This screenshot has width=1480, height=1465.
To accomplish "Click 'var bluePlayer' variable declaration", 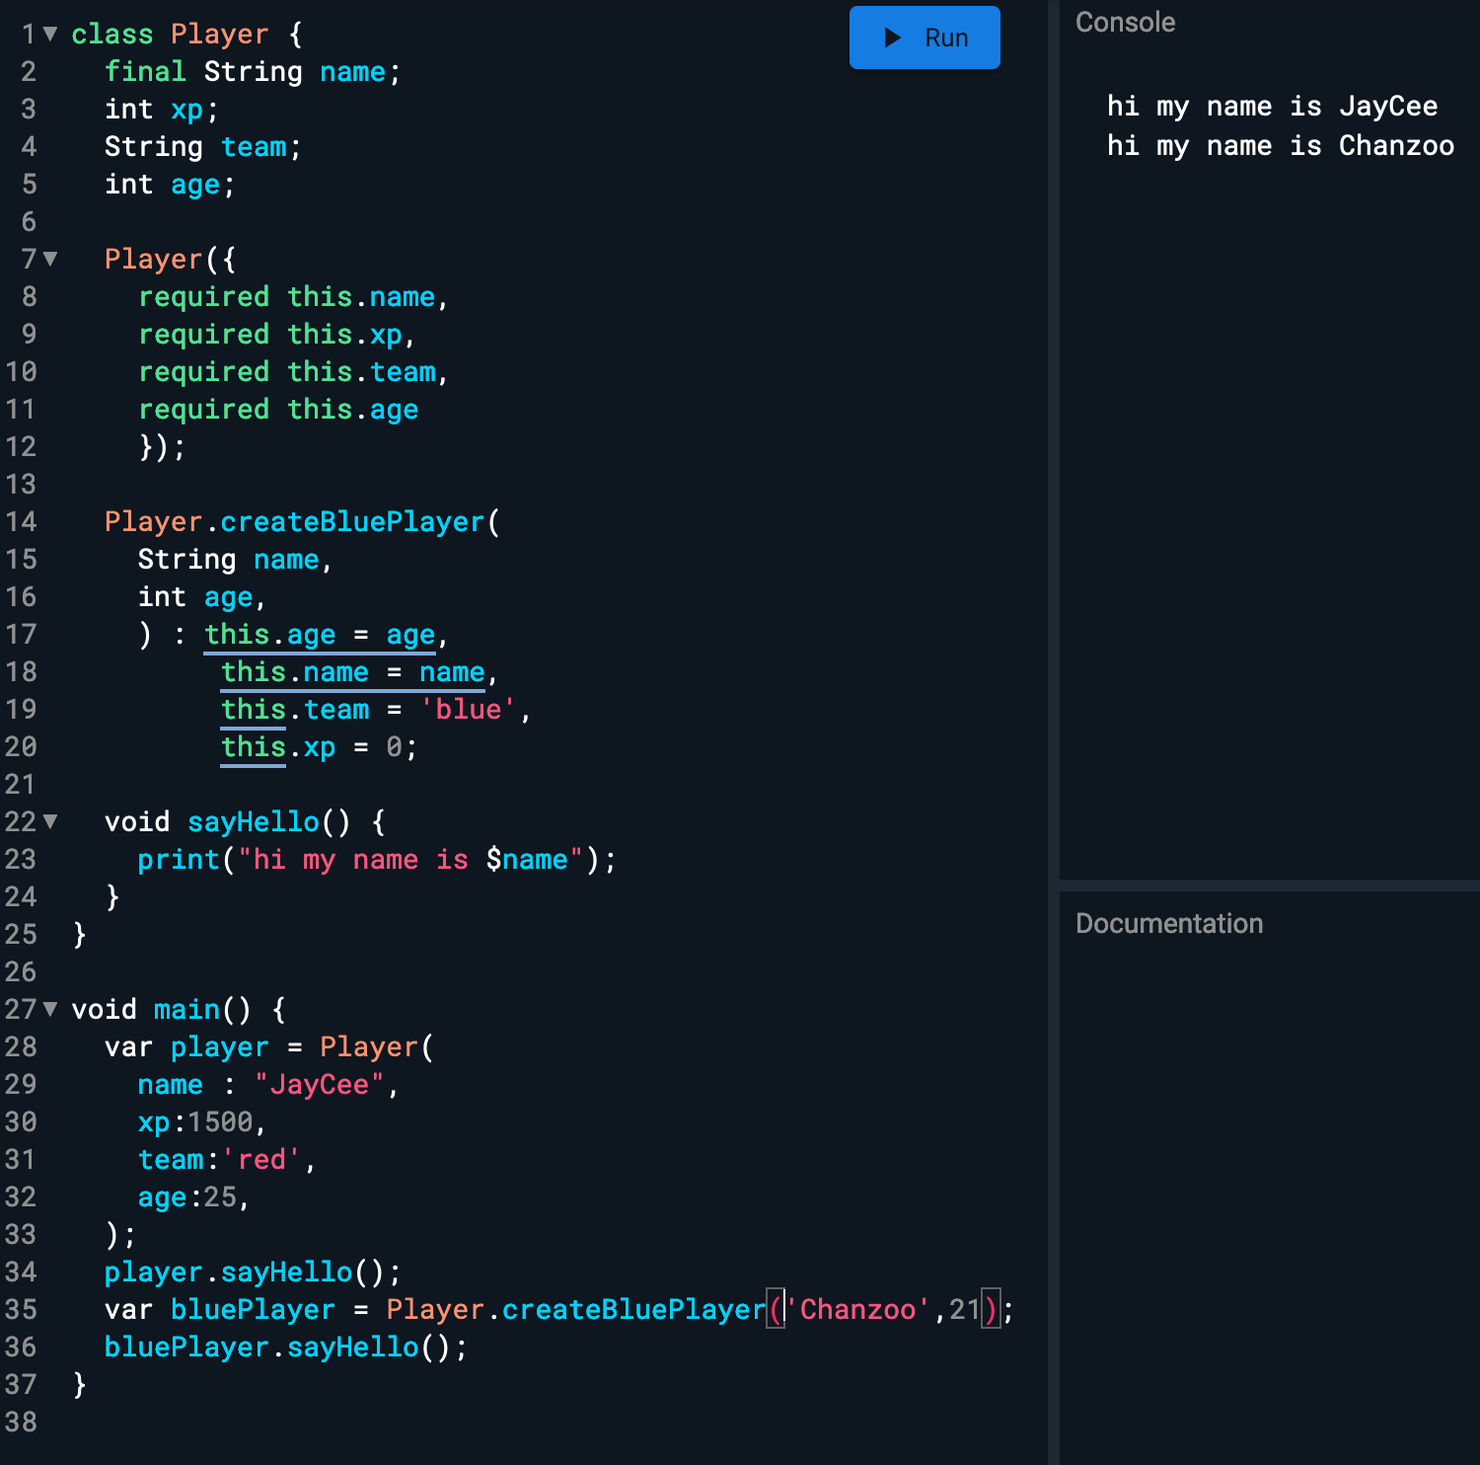I will pyautogui.click(x=220, y=1309).
